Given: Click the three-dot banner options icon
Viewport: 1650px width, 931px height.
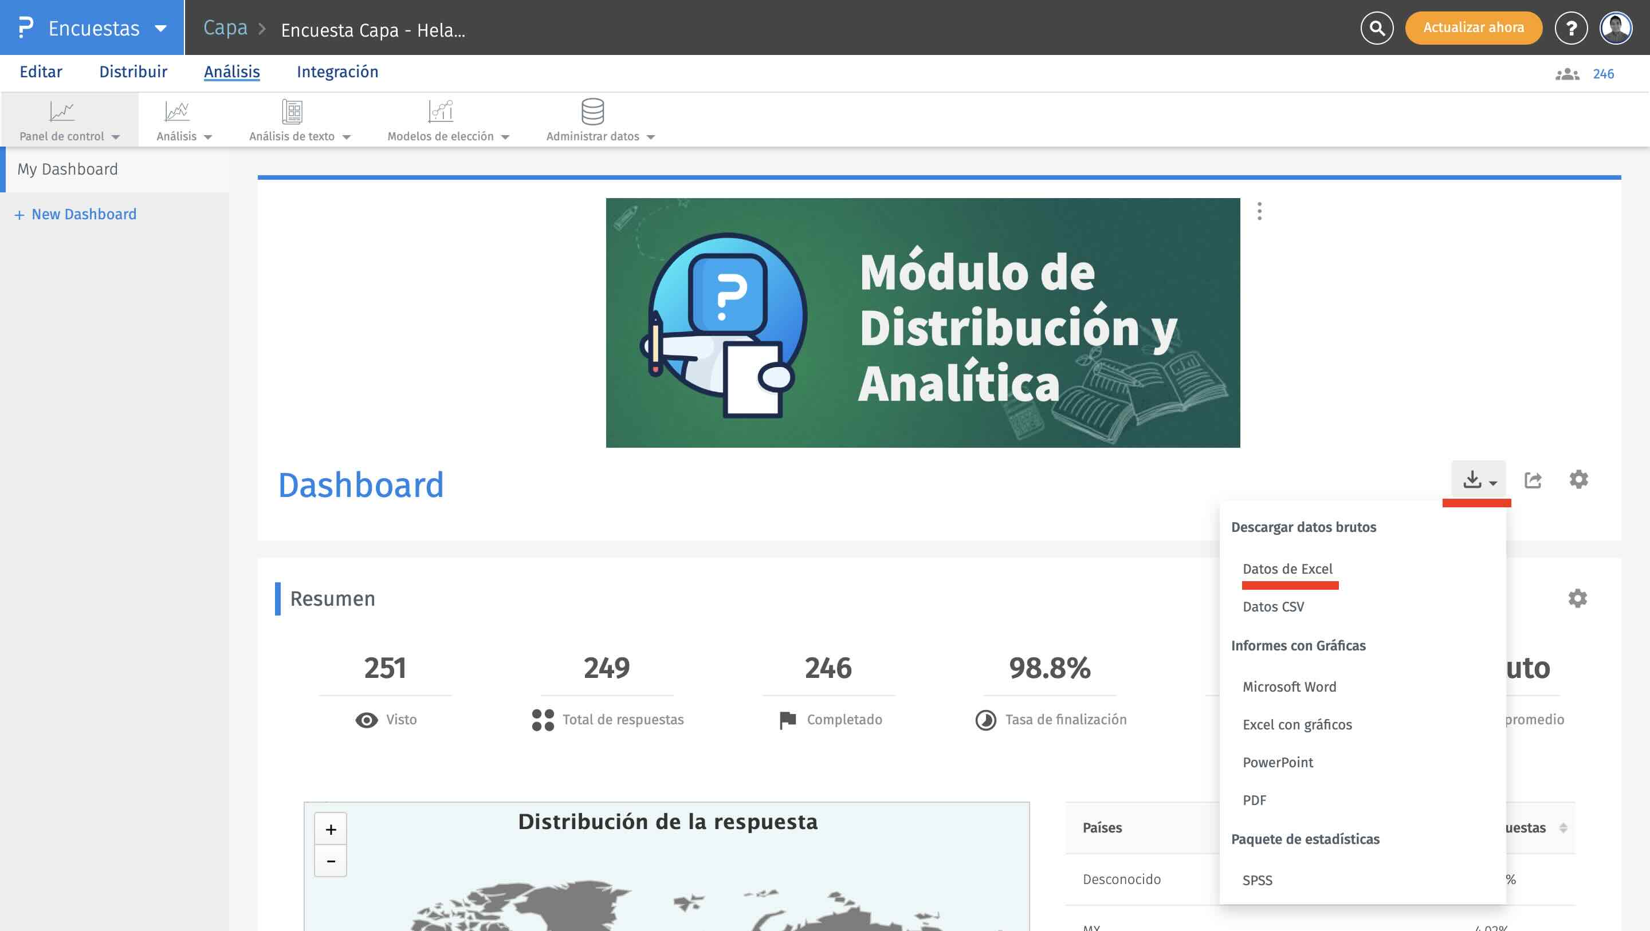Looking at the screenshot, I should tap(1259, 211).
